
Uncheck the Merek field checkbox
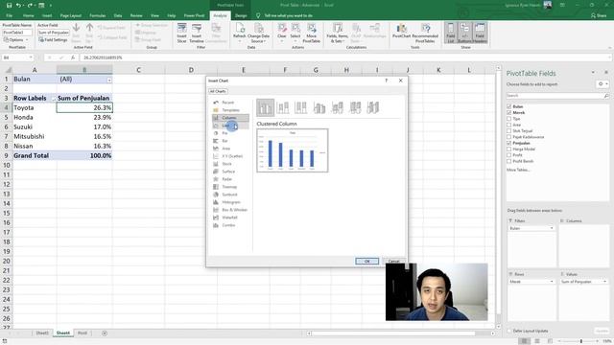click(x=509, y=113)
